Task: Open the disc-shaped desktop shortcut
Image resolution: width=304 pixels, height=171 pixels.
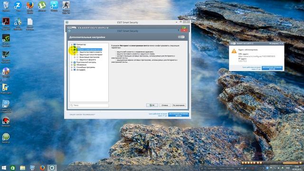Action: (6, 72)
